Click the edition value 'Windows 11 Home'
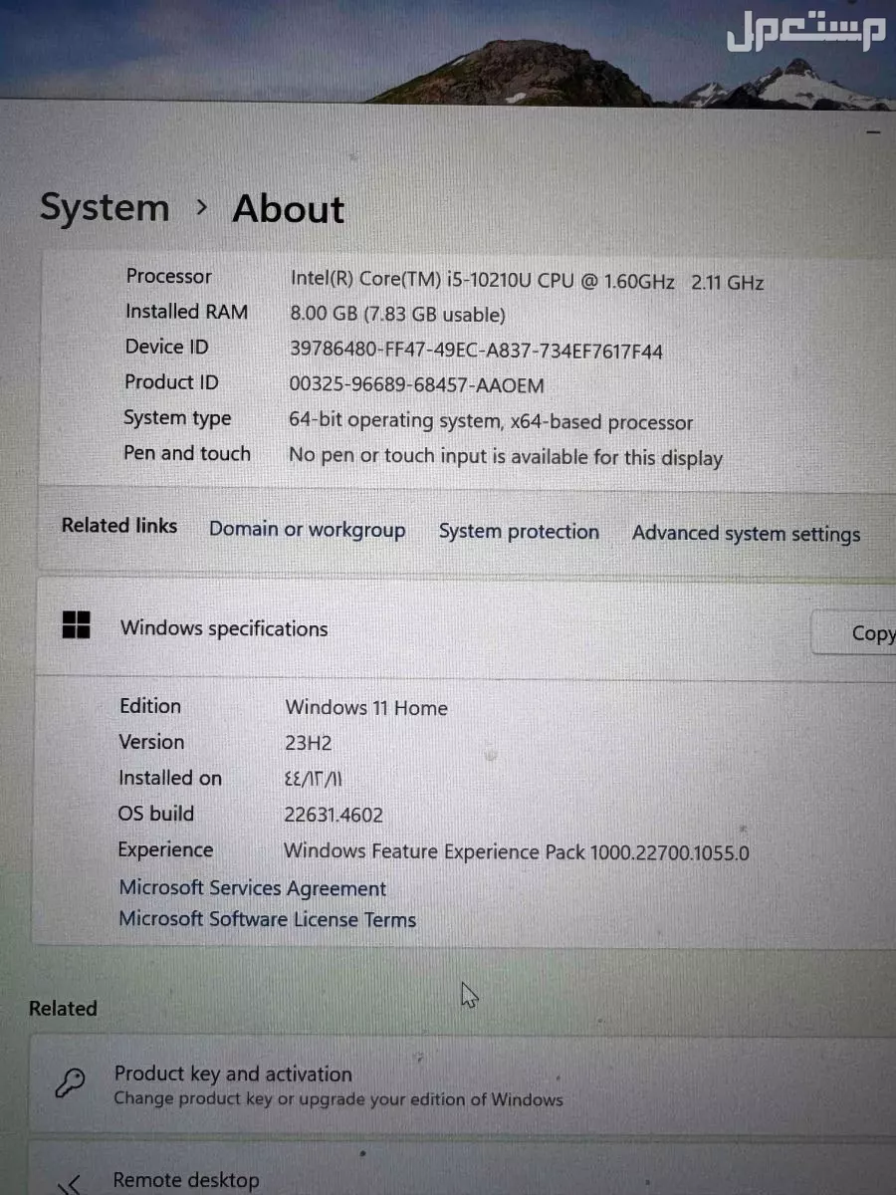This screenshot has width=896, height=1195. pos(365,708)
